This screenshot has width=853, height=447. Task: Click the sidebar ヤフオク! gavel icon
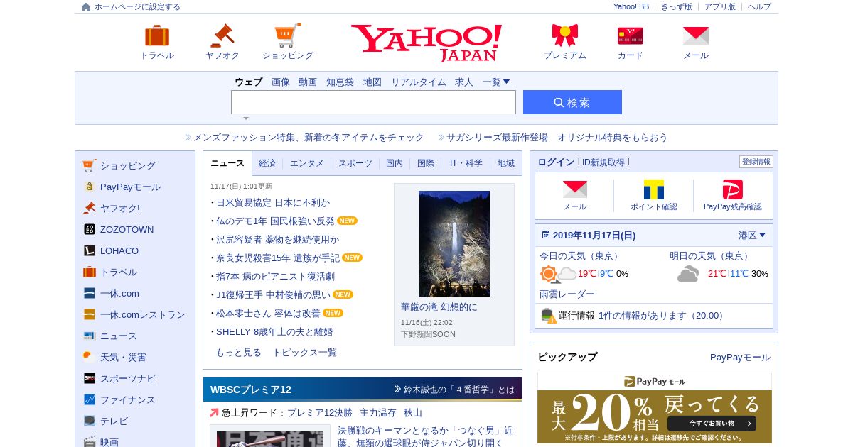tap(89, 208)
